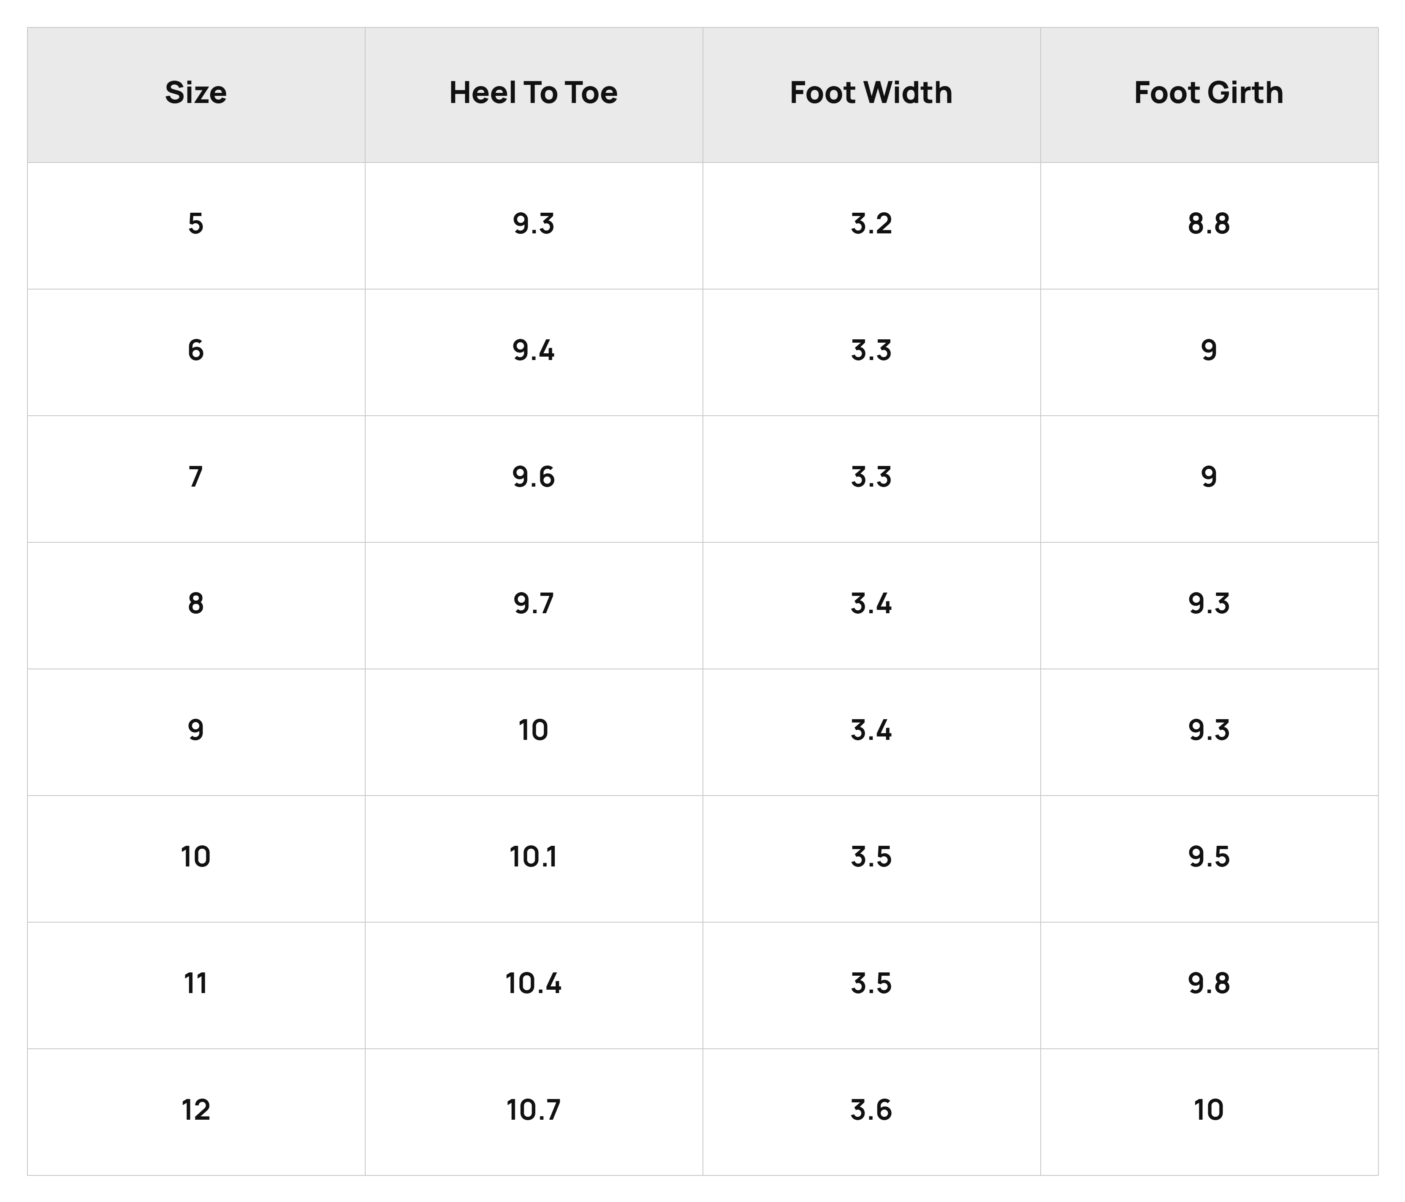
Task: Select the 8.8 foot girth value
Action: click(1209, 224)
